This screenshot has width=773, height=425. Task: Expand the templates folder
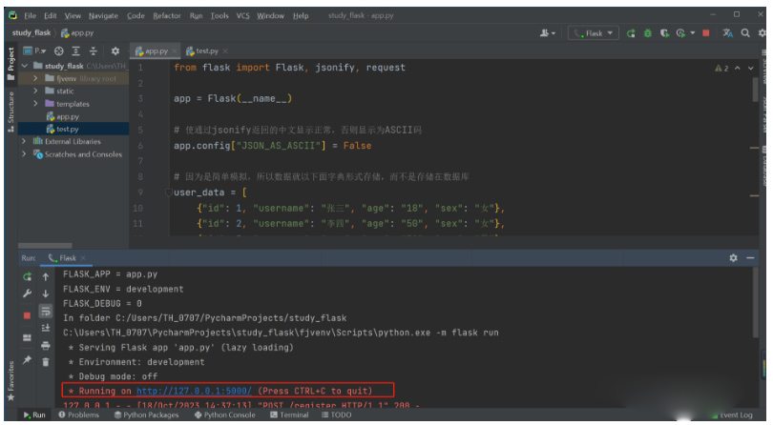(x=35, y=104)
